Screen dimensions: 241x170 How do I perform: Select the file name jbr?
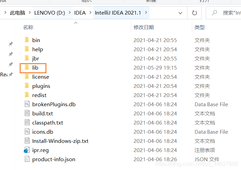pyautogui.click(x=36, y=59)
